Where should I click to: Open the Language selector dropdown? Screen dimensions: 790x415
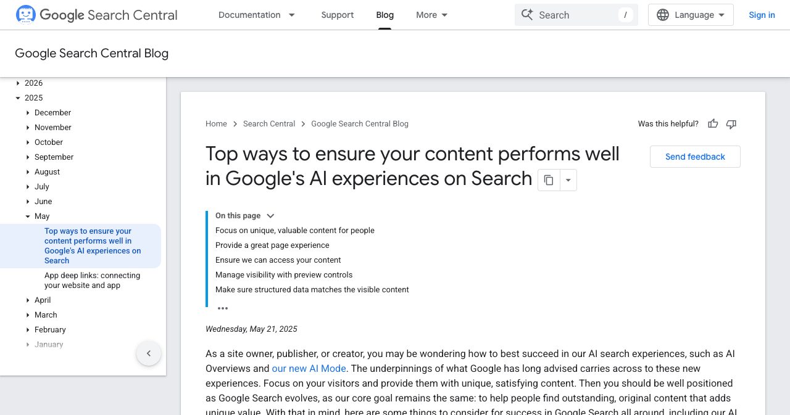click(691, 15)
